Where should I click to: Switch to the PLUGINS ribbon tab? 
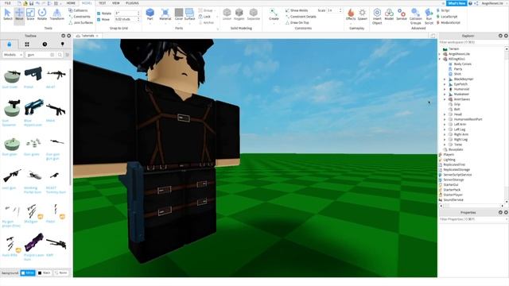pyautogui.click(x=132, y=3)
